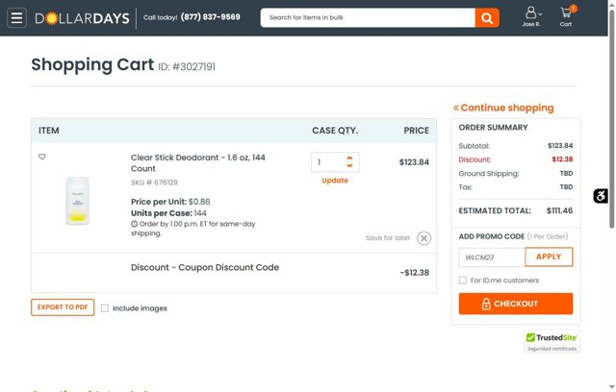Viewport: 616px width, 392px height.
Task: Add deodorant to wishlist with heart icon
Action: pyautogui.click(x=42, y=157)
